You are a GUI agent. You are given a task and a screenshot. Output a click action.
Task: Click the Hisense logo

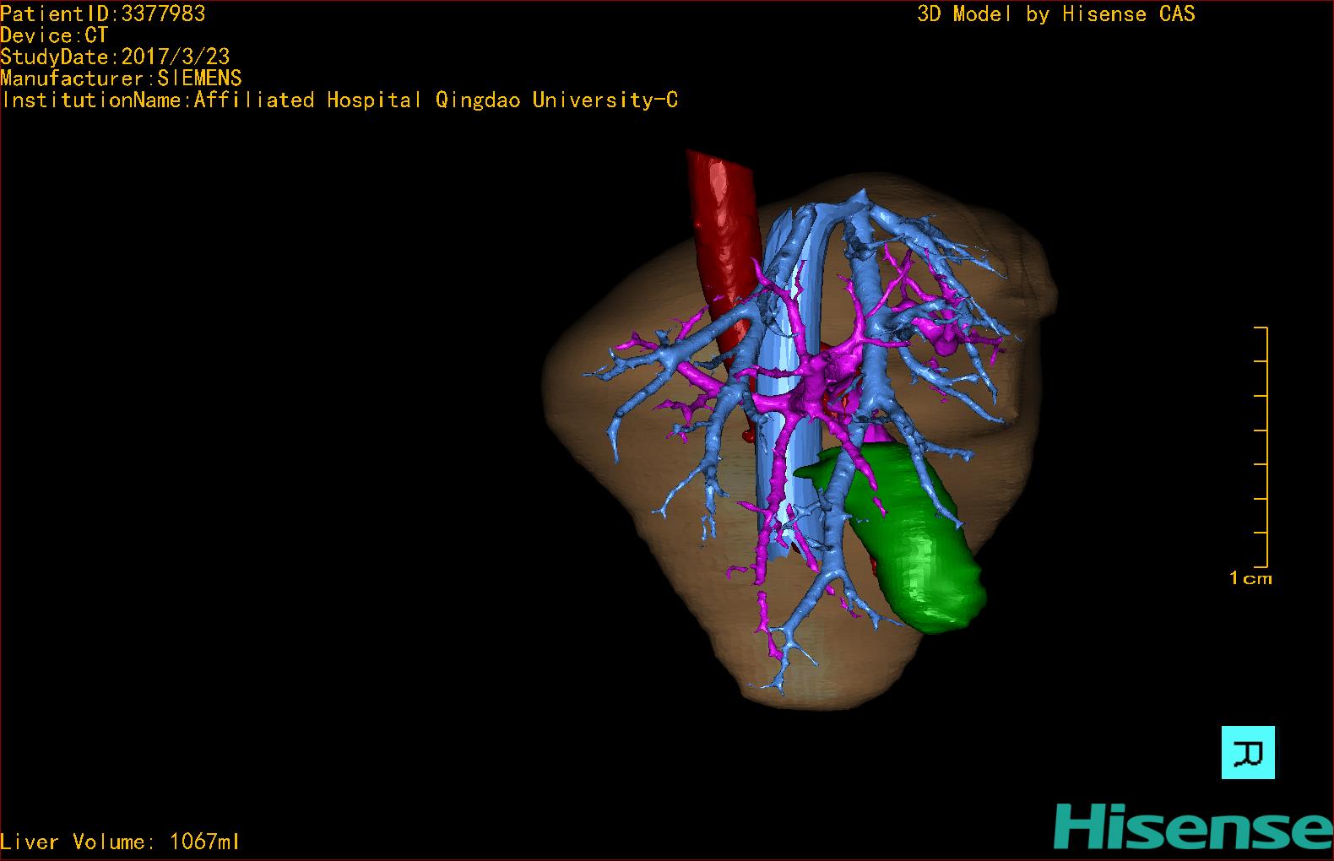coord(1192,826)
